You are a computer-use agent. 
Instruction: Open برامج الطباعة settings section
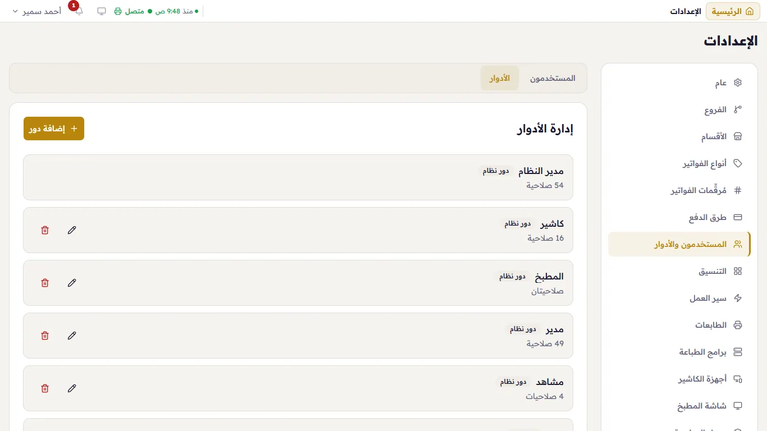679,352
